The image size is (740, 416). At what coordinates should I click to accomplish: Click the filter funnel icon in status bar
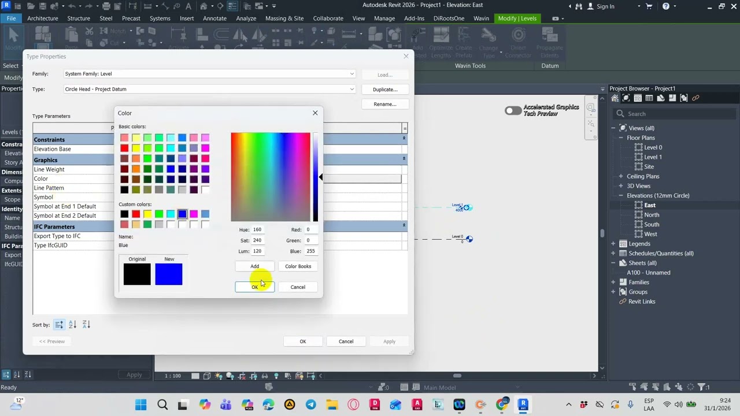pyautogui.click(x=702, y=387)
